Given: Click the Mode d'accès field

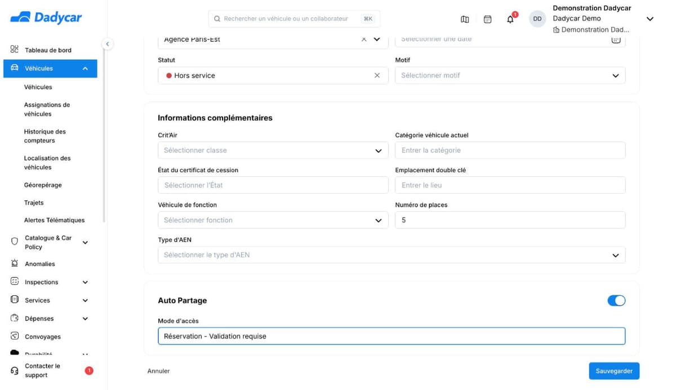Looking at the screenshot, I should tap(392, 336).
